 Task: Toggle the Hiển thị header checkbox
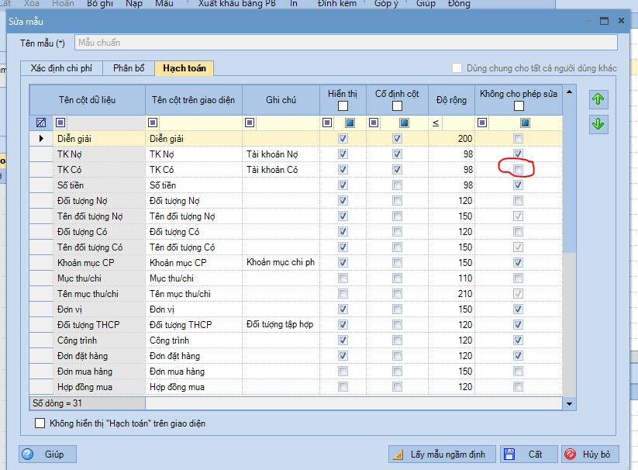(343, 105)
